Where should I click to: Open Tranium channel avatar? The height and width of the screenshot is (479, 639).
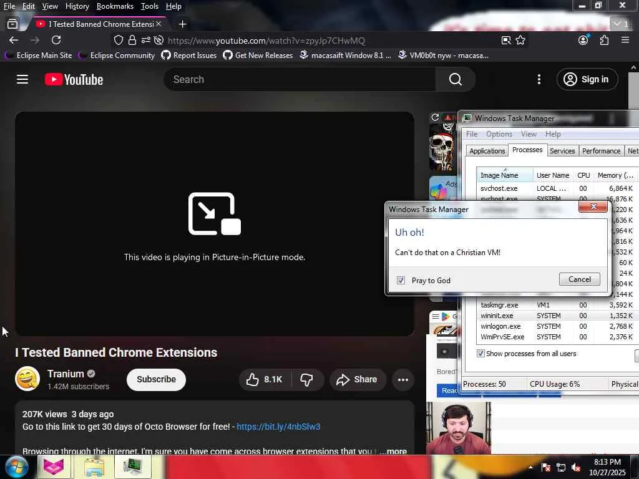click(27, 379)
